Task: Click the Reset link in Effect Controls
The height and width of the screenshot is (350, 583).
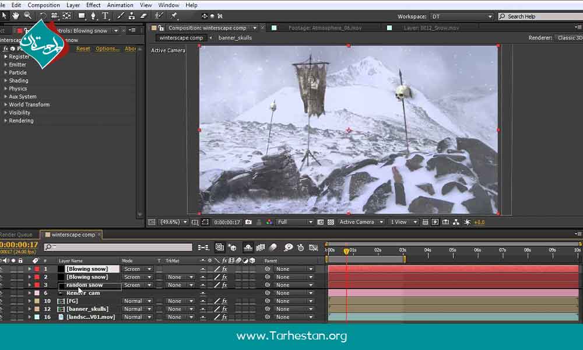Action: [83, 49]
